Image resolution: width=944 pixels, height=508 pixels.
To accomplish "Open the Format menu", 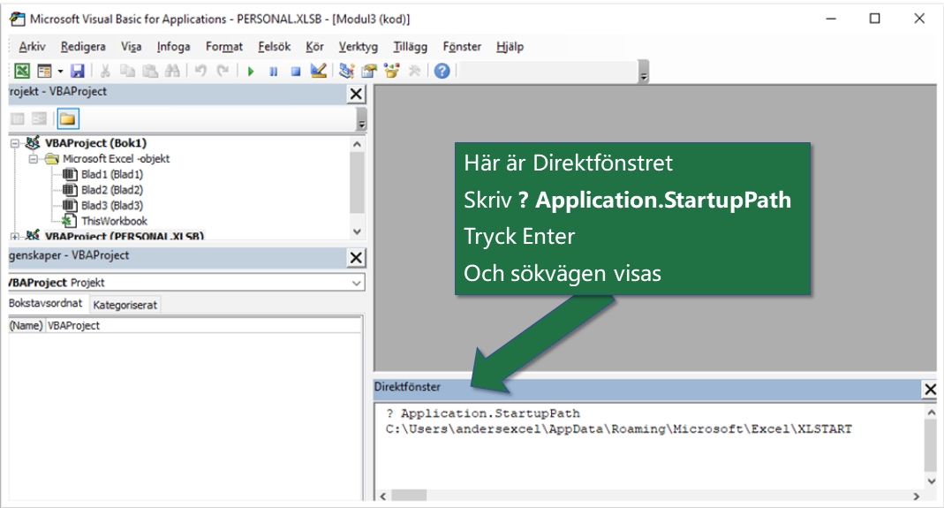I will pos(224,47).
